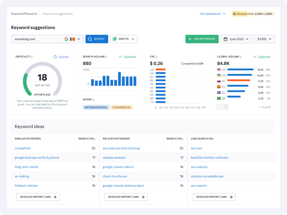Select the INFORMATIONAL intent tag
This screenshot has width=287, height=215.
pos(96,107)
